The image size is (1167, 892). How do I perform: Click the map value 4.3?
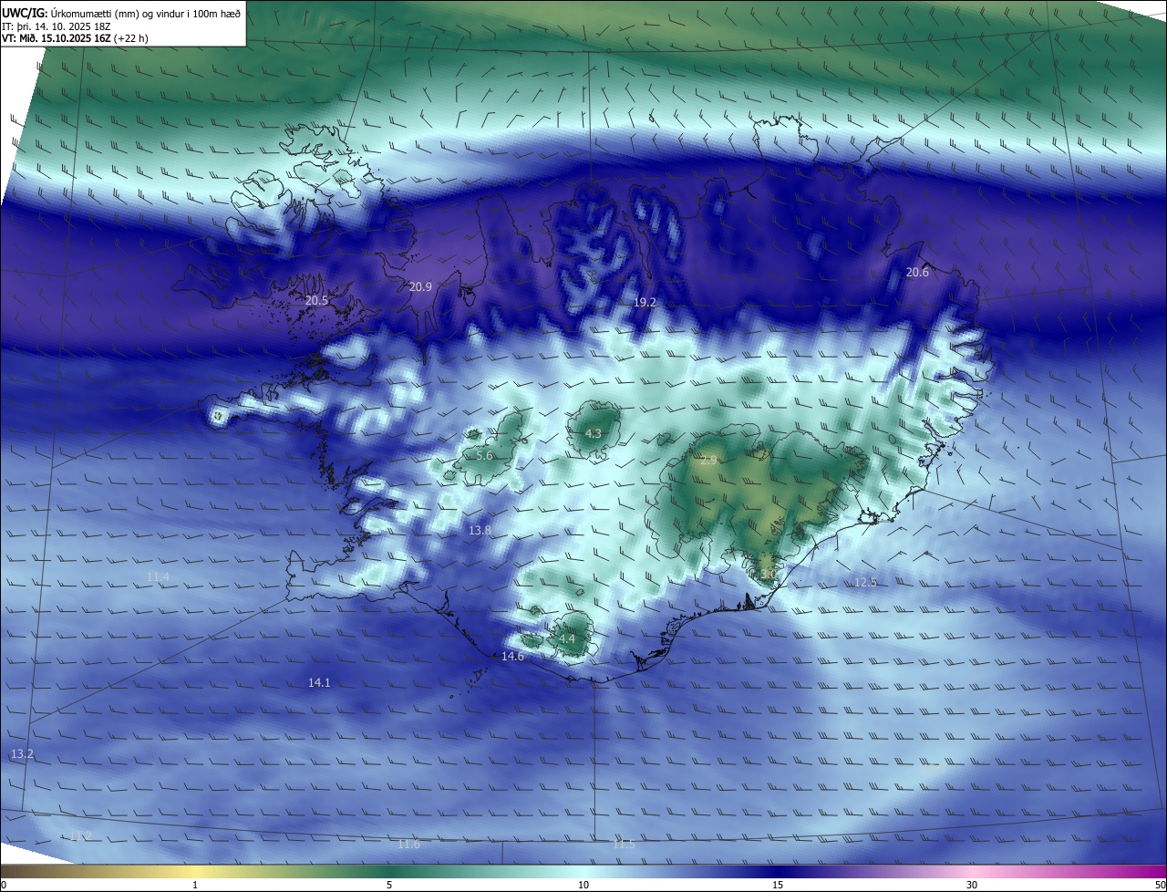[593, 433]
